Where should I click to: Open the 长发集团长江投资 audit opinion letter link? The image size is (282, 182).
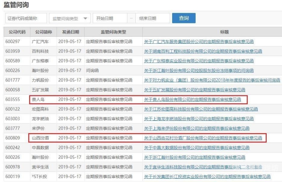pyautogui.click(x=207, y=177)
